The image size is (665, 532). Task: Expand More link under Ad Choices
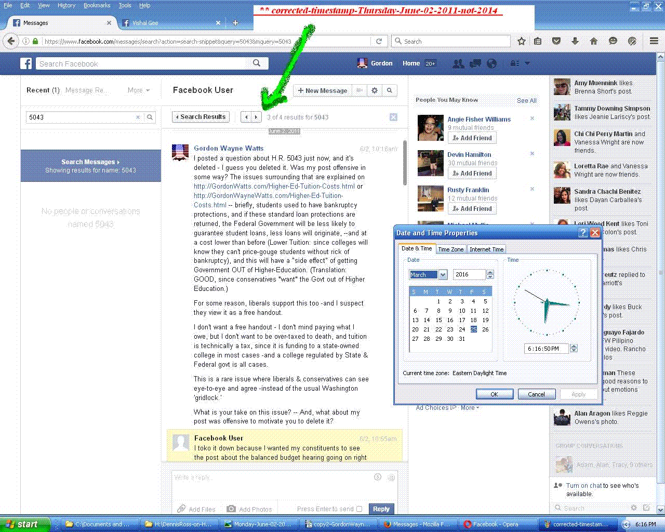pos(470,408)
